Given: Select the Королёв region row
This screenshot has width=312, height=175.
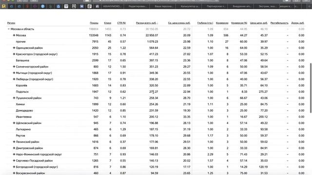Looking at the screenshot, I should coord(156,86).
